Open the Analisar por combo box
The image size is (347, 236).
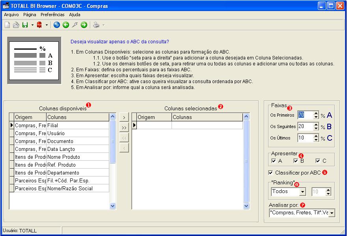pos(332,213)
